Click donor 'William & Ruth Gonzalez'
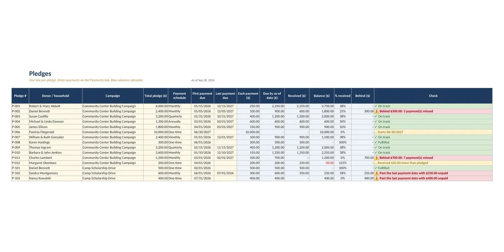This screenshot has width=504, height=252. 56,137
